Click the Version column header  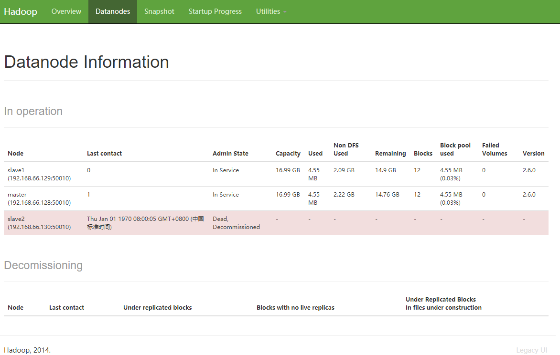pos(533,154)
